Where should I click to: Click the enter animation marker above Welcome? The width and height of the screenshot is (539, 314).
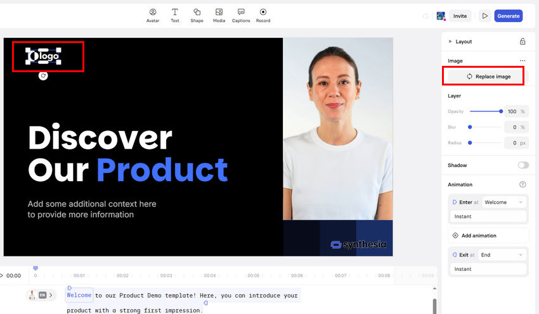point(70,288)
